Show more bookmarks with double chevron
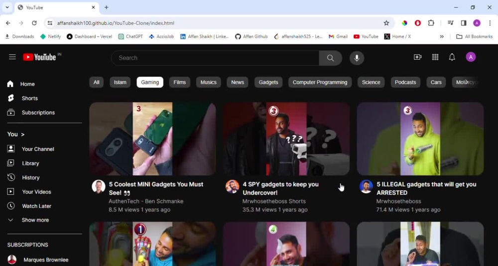 (x=442, y=36)
